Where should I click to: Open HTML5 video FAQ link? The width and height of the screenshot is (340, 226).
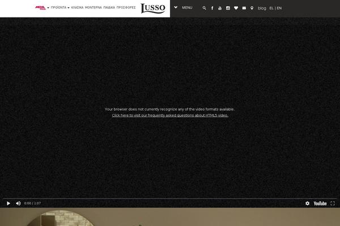(170, 115)
